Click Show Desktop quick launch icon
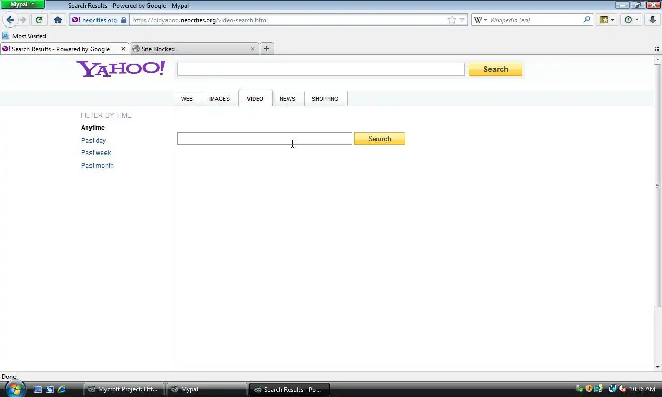662x397 pixels. click(x=38, y=389)
